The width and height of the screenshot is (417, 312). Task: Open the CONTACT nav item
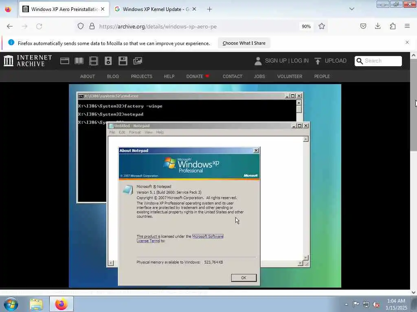coord(233,76)
